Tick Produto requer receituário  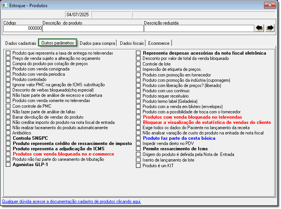[x=138, y=96]
